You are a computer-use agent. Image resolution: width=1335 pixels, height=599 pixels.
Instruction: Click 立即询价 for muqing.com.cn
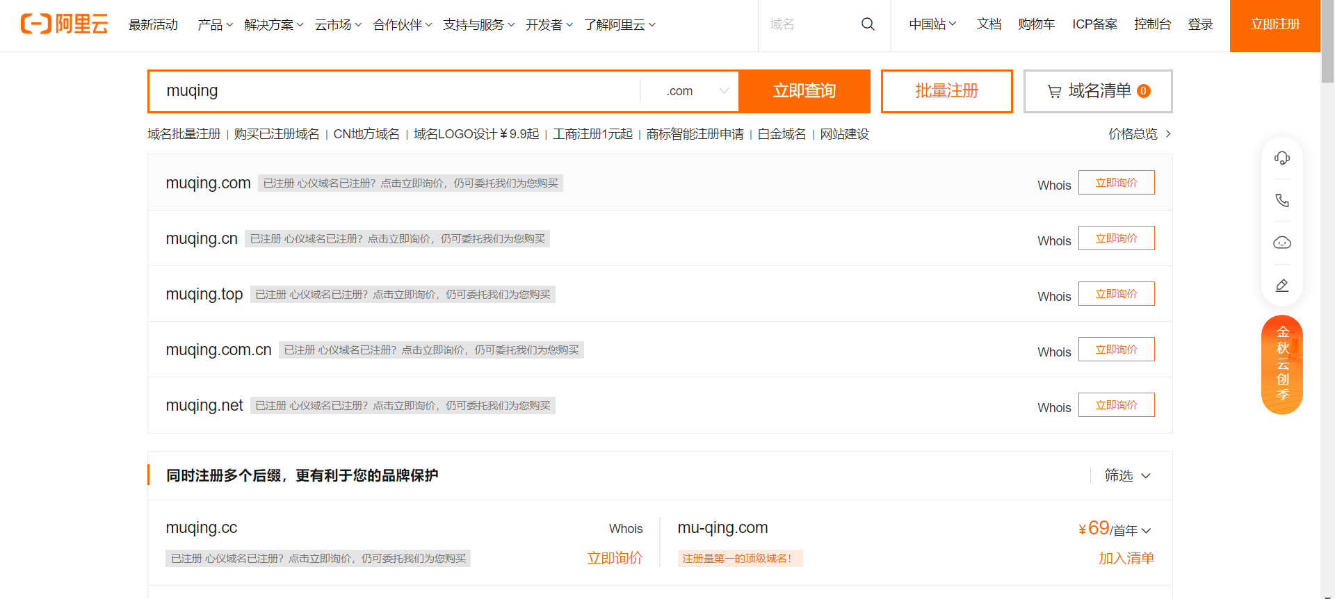coord(1117,350)
